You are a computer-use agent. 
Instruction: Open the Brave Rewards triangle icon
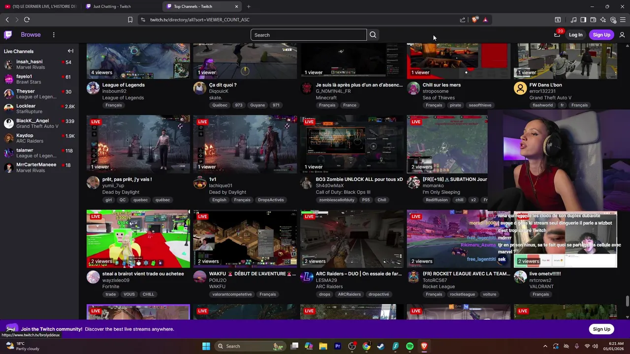point(485,20)
